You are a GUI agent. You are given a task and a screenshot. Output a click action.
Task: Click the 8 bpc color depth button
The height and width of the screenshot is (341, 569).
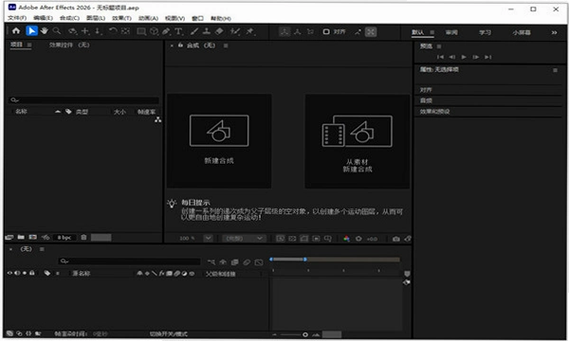[x=64, y=238]
